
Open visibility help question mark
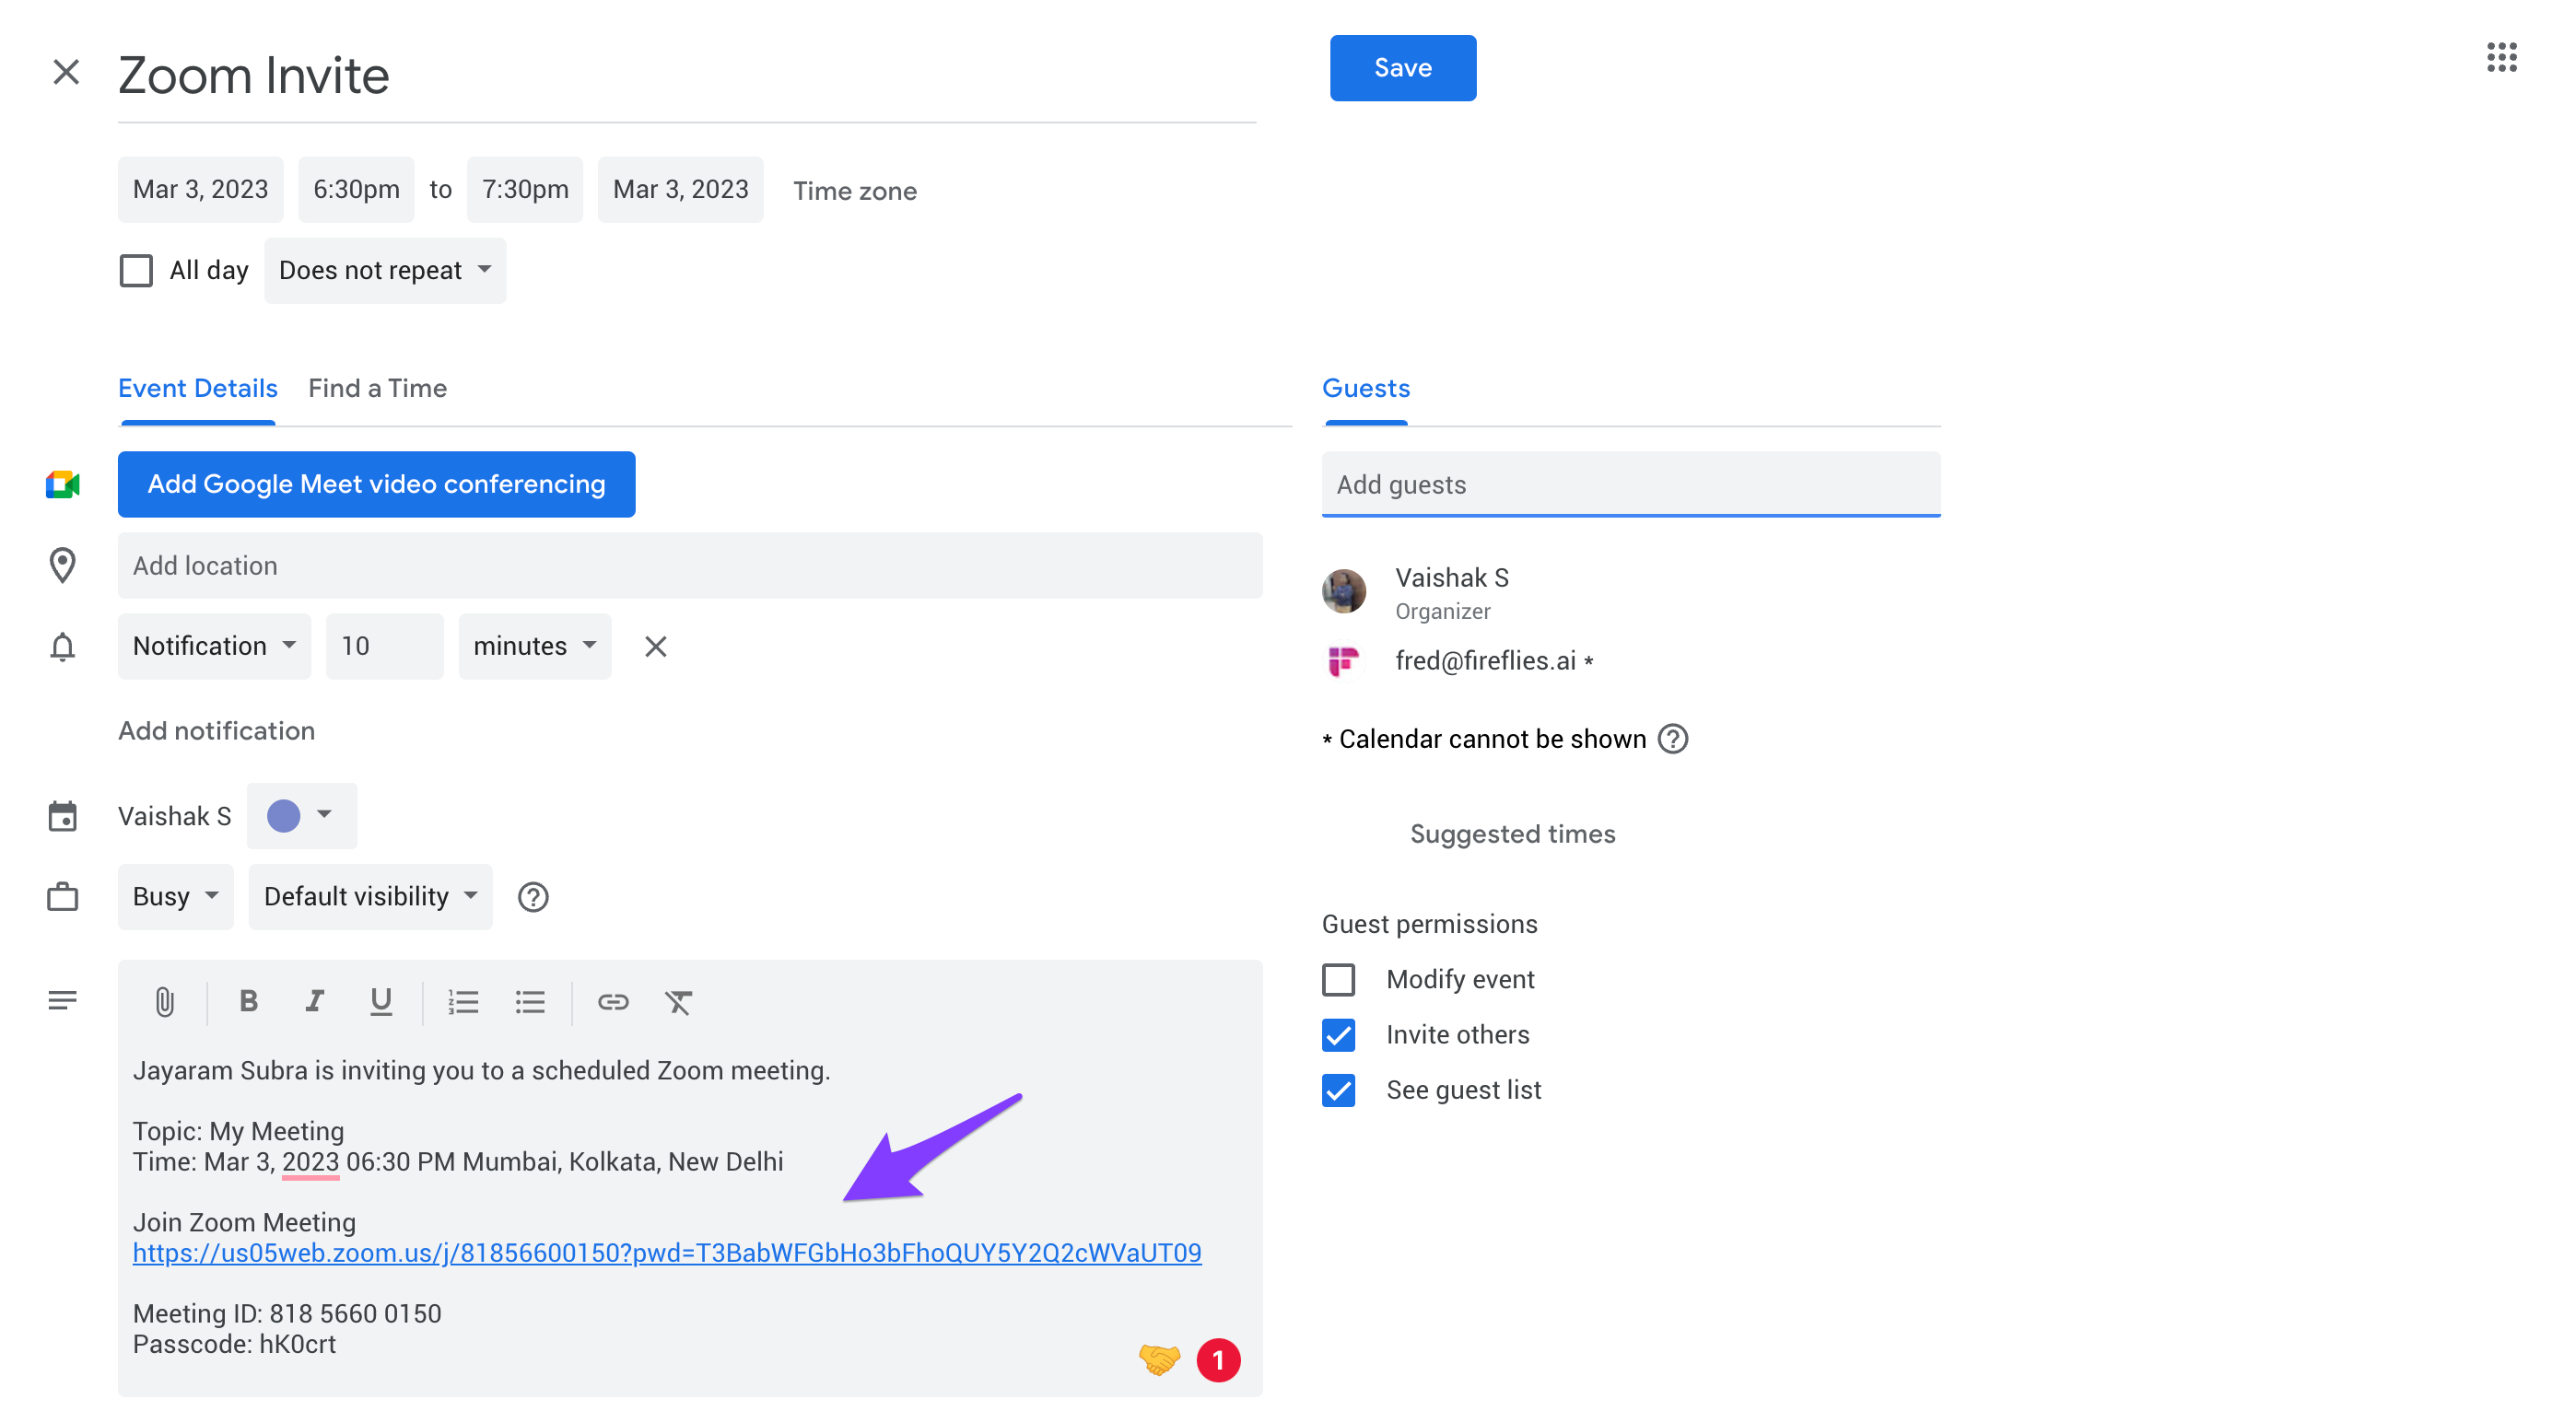[x=533, y=897]
